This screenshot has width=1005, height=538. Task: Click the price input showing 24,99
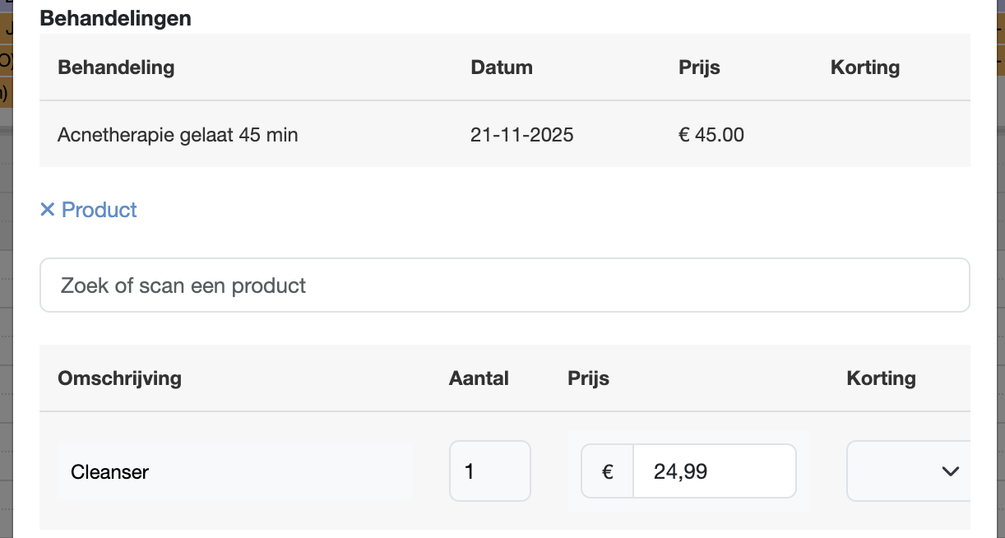pos(713,471)
